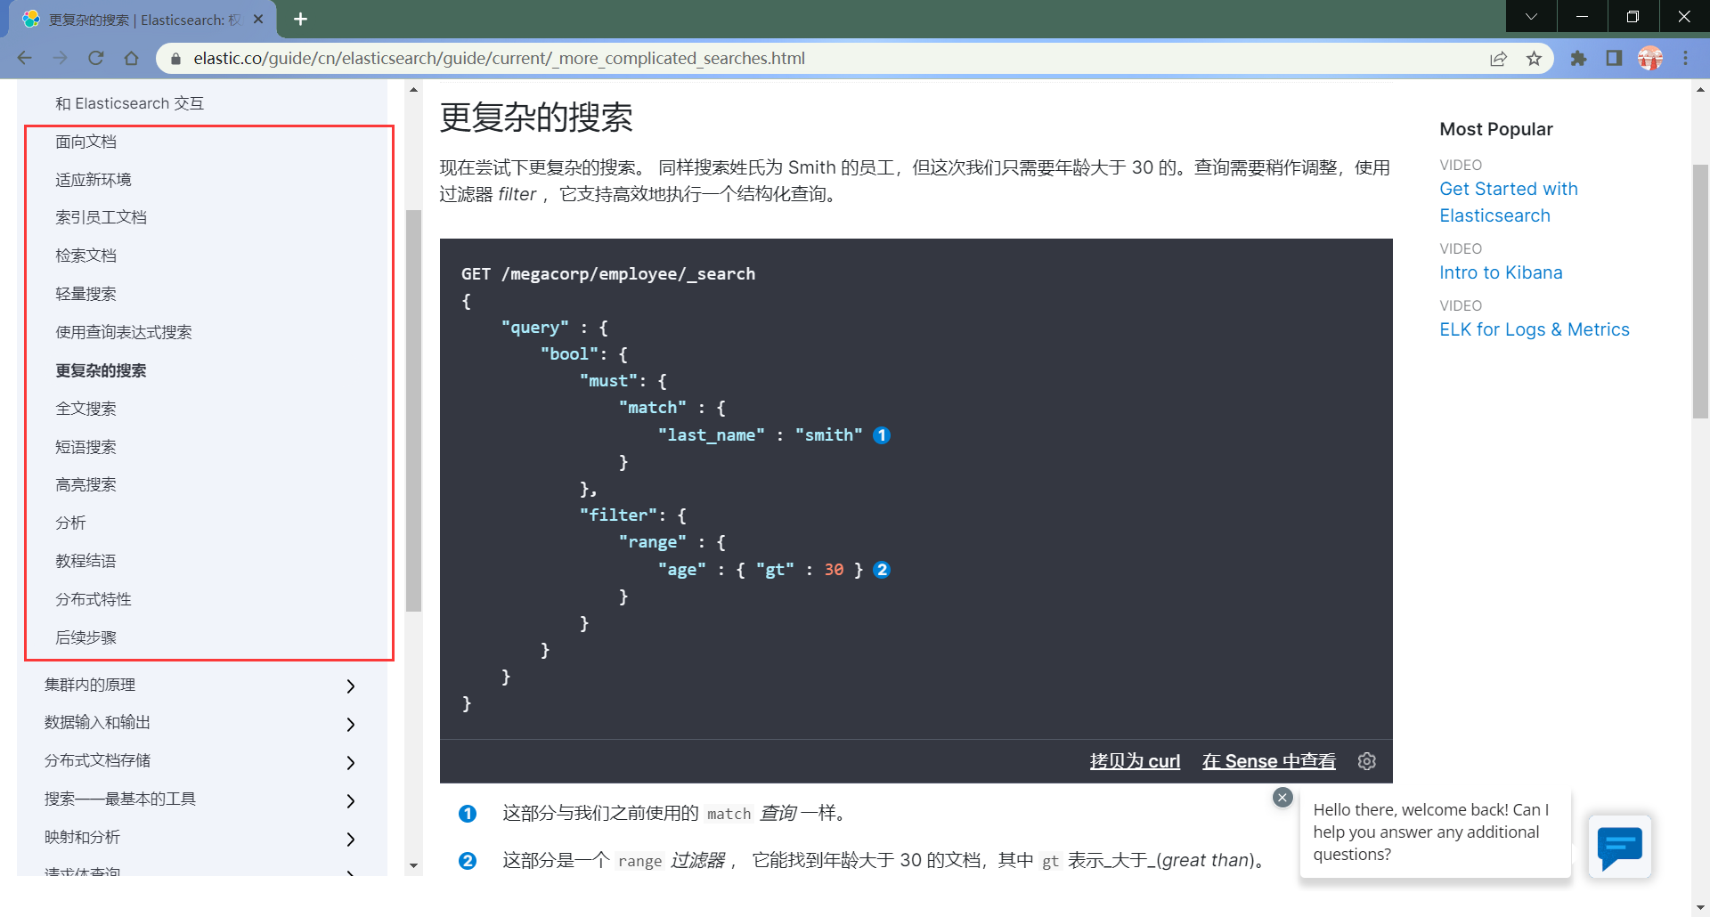Reload the current page

(95, 58)
